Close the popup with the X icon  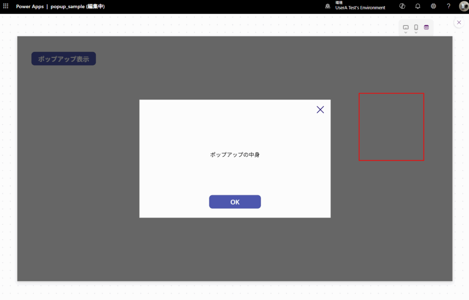[x=320, y=110]
